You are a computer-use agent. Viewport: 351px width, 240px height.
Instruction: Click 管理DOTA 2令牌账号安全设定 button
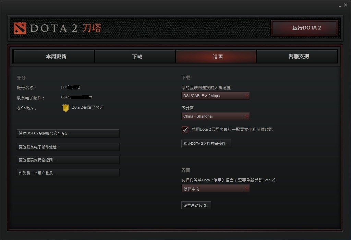pyautogui.click(x=68, y=133)
